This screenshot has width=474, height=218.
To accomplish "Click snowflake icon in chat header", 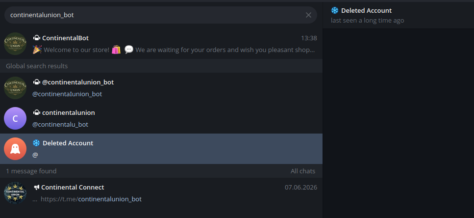I will tap(335, 11).
